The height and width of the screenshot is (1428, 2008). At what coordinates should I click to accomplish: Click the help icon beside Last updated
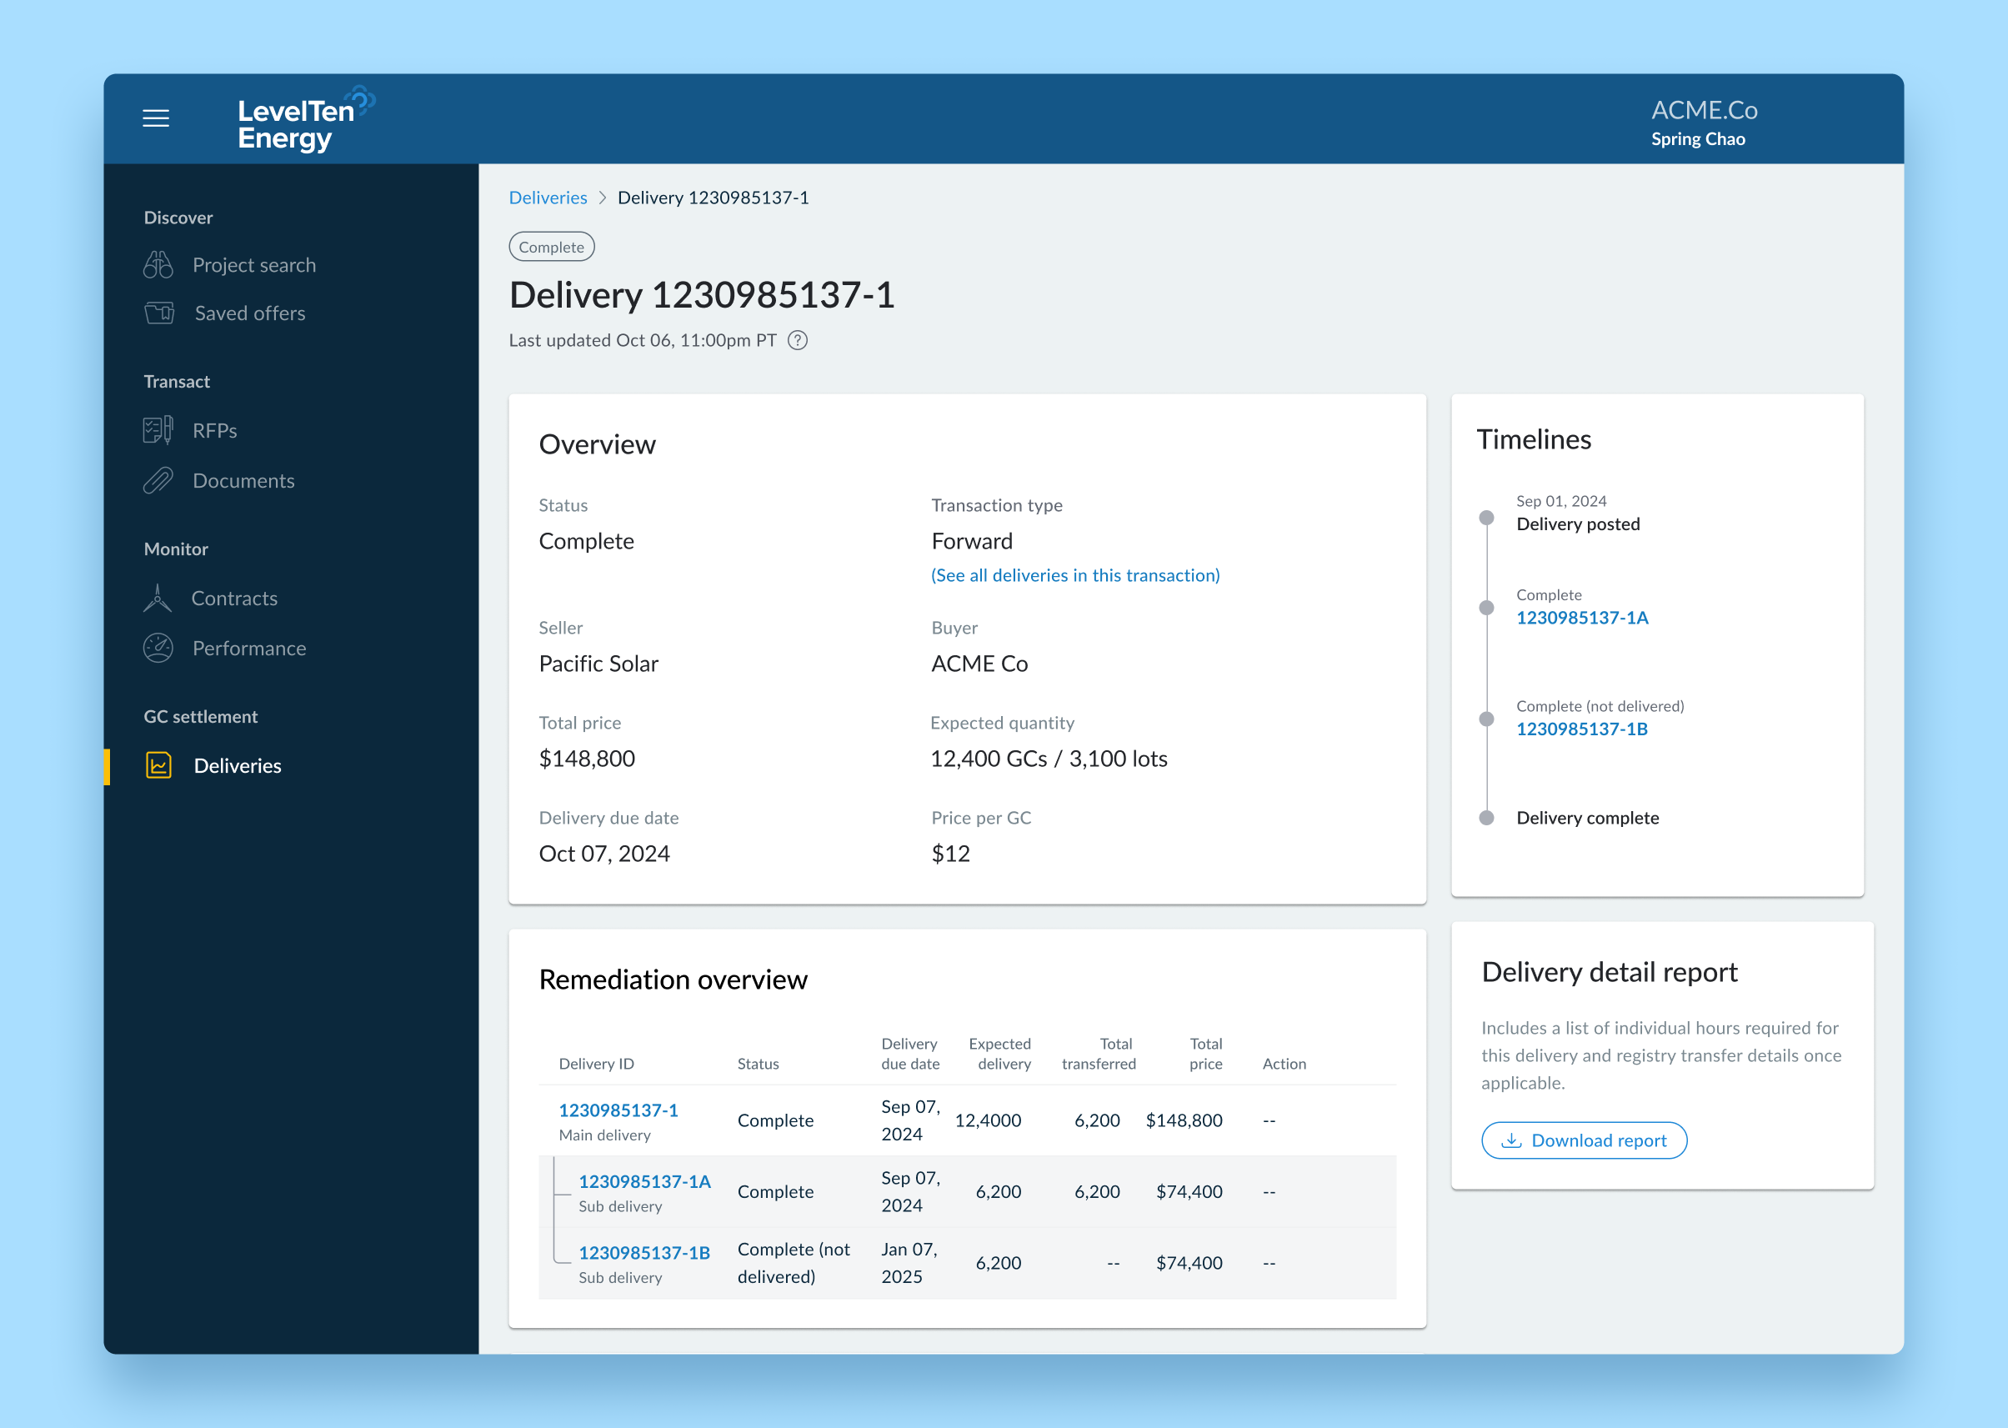(x=798, y=340)
